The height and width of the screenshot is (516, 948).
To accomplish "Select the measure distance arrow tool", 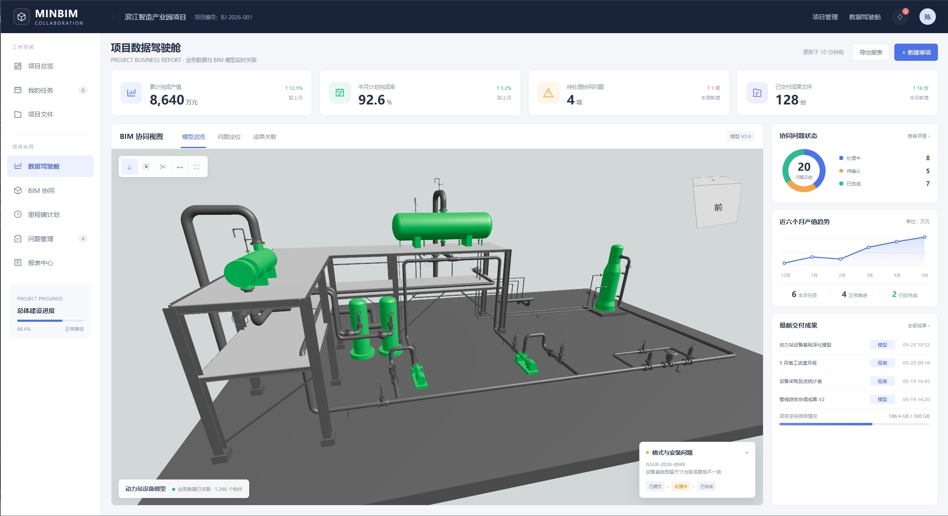I will tap(180, 167).
